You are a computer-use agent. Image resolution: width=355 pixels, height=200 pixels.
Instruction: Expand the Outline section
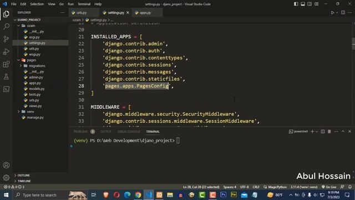pyautogui.click(x=23, y=176)
